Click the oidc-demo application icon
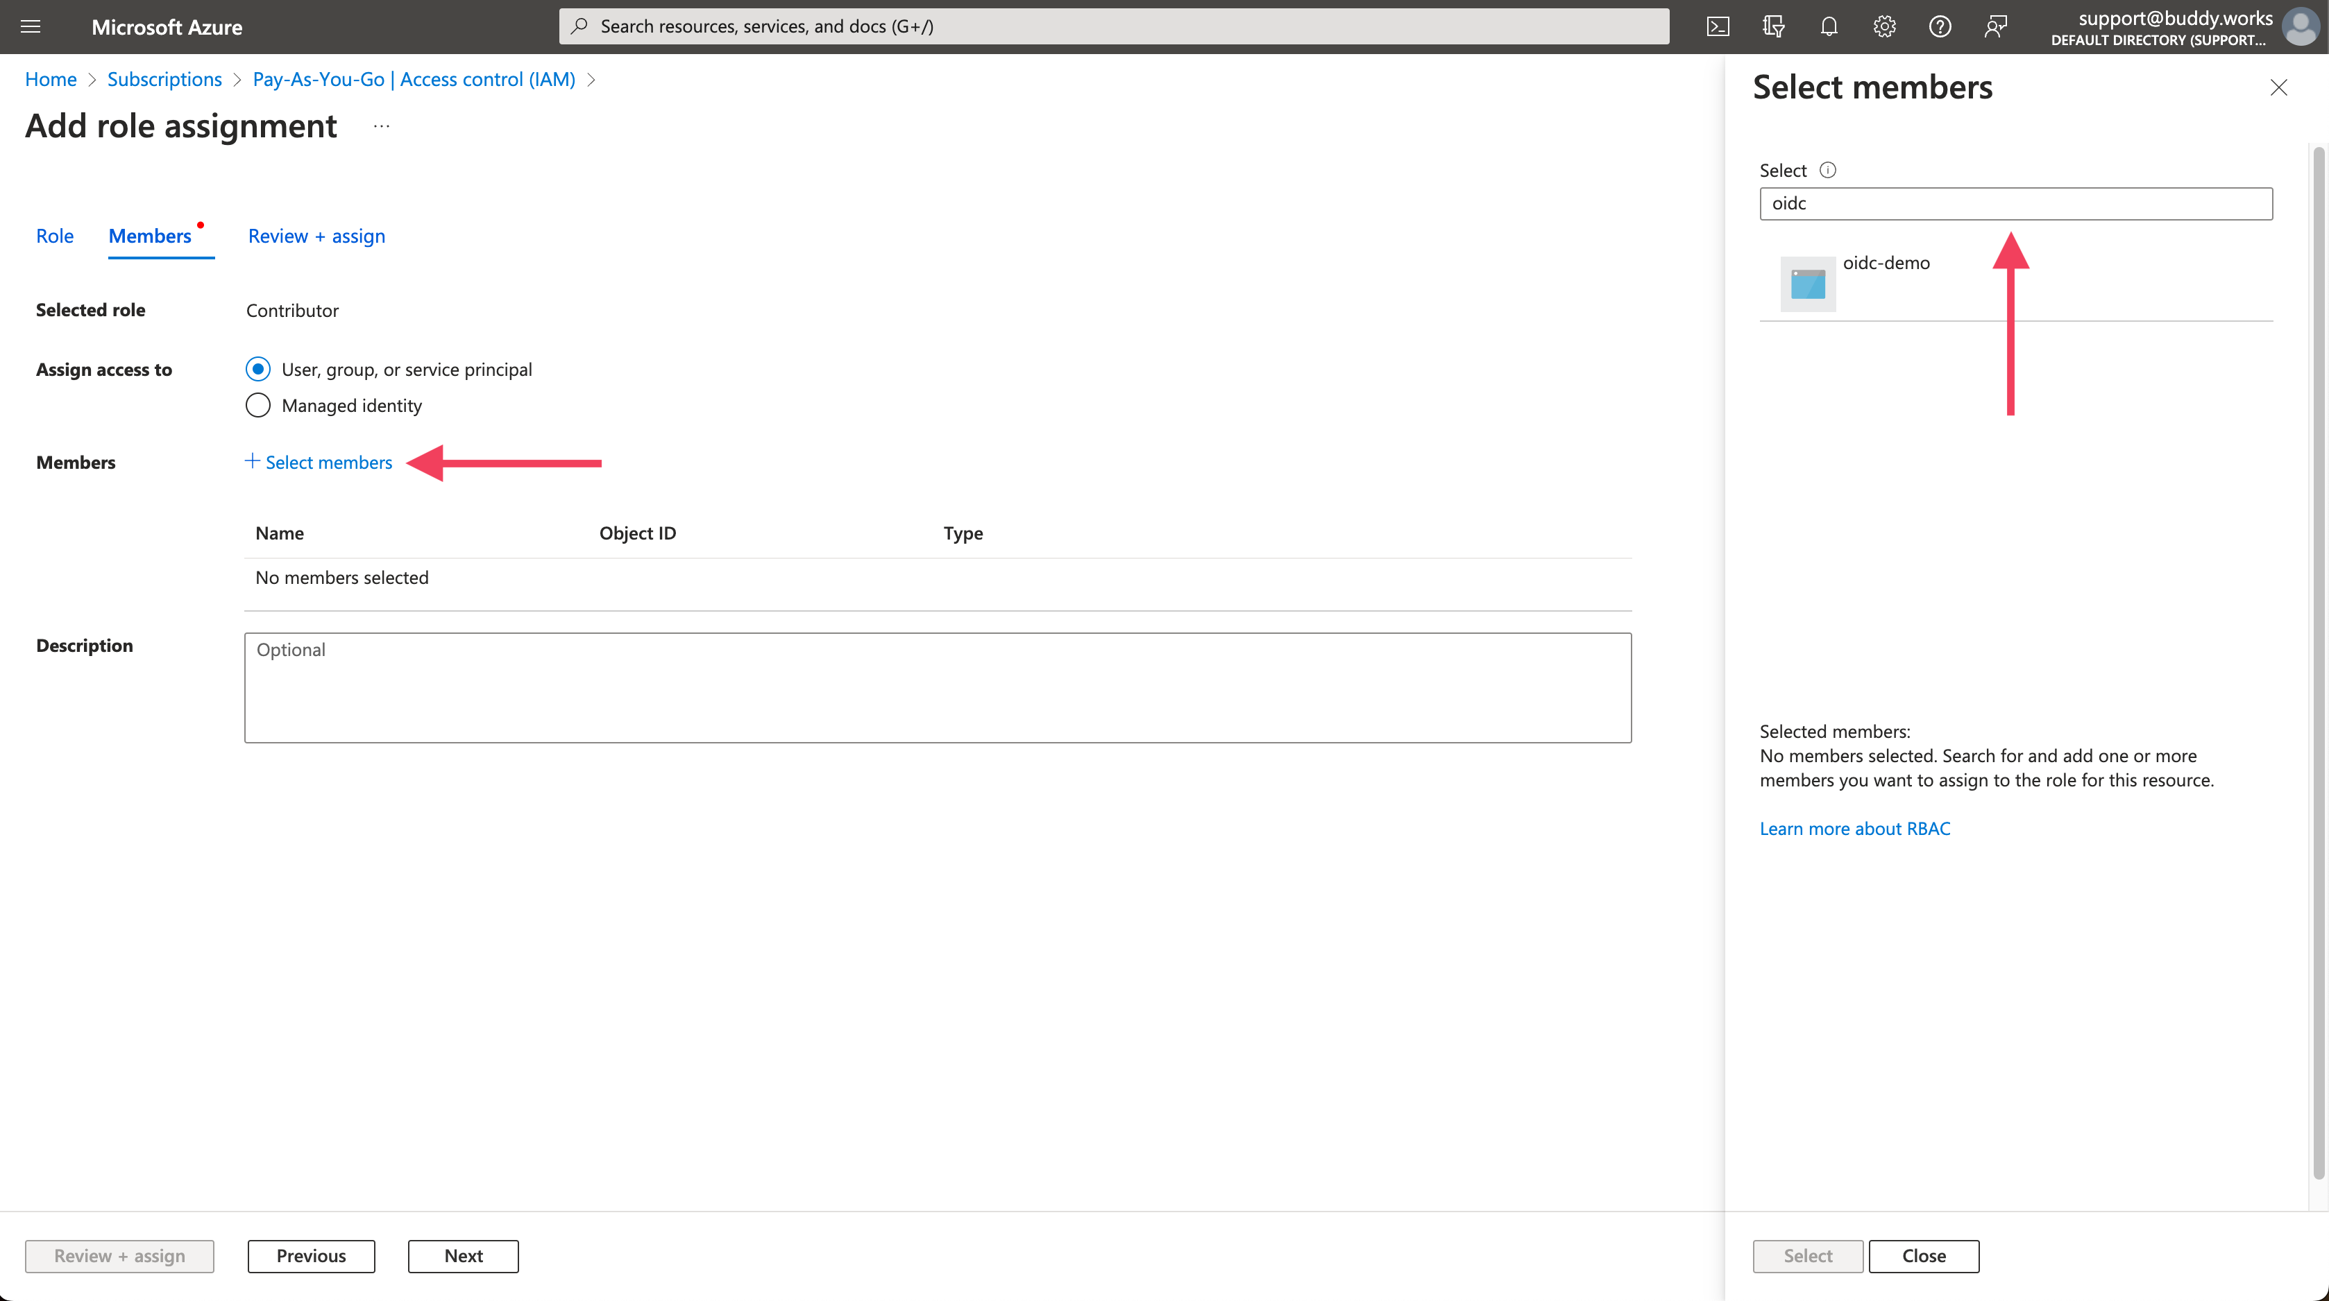 (1809, 284)
